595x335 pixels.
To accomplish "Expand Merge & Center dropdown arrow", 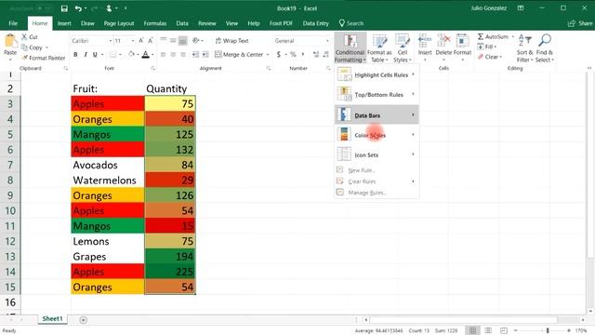I will point(268,55).
